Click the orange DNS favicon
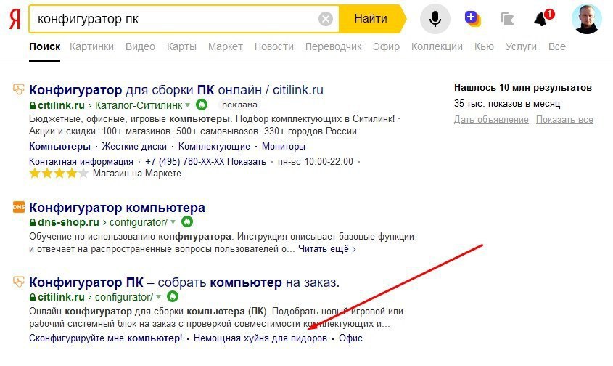Screen dimensions: 613x366 coord(18,207)
